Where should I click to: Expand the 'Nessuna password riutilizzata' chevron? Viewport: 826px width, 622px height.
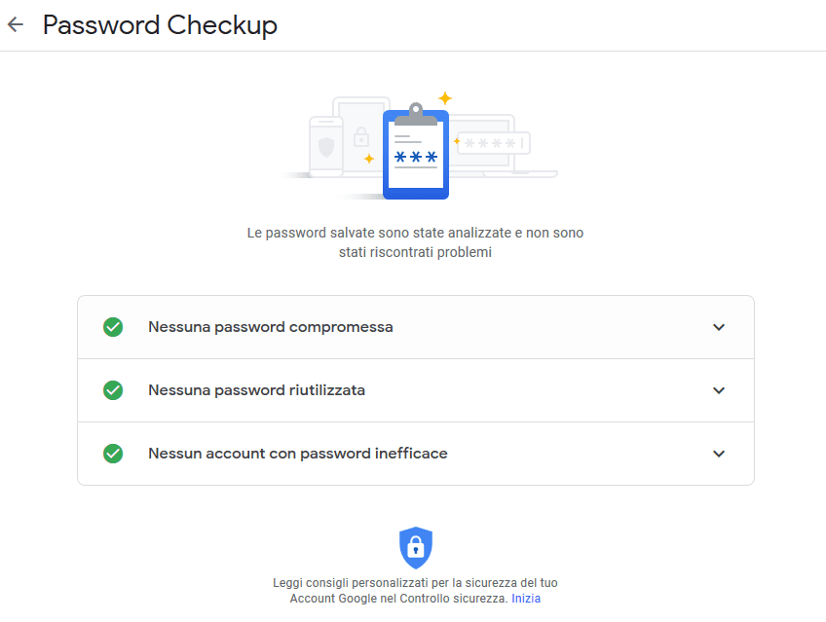click(x=719, y=390)
